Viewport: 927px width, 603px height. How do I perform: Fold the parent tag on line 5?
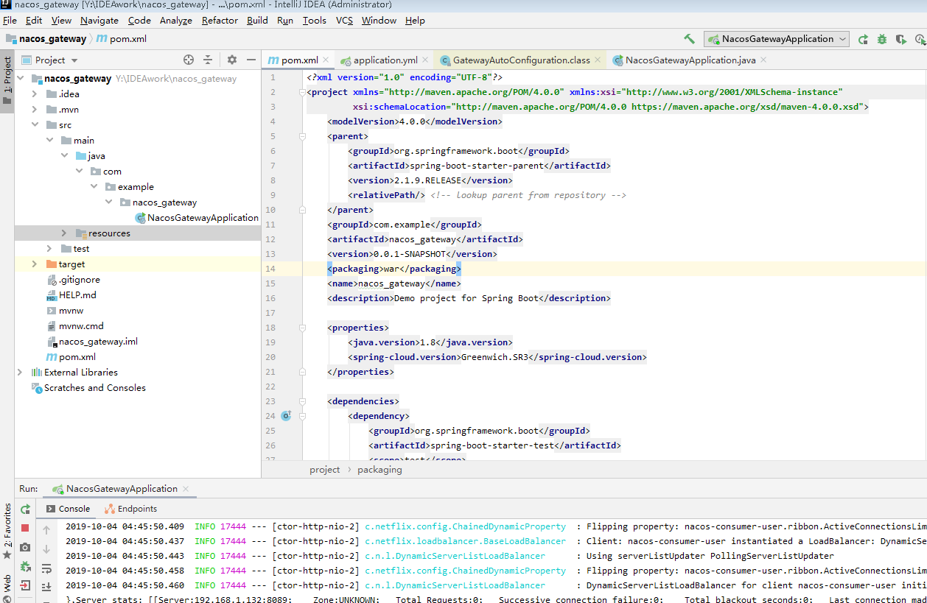[302, 136]
